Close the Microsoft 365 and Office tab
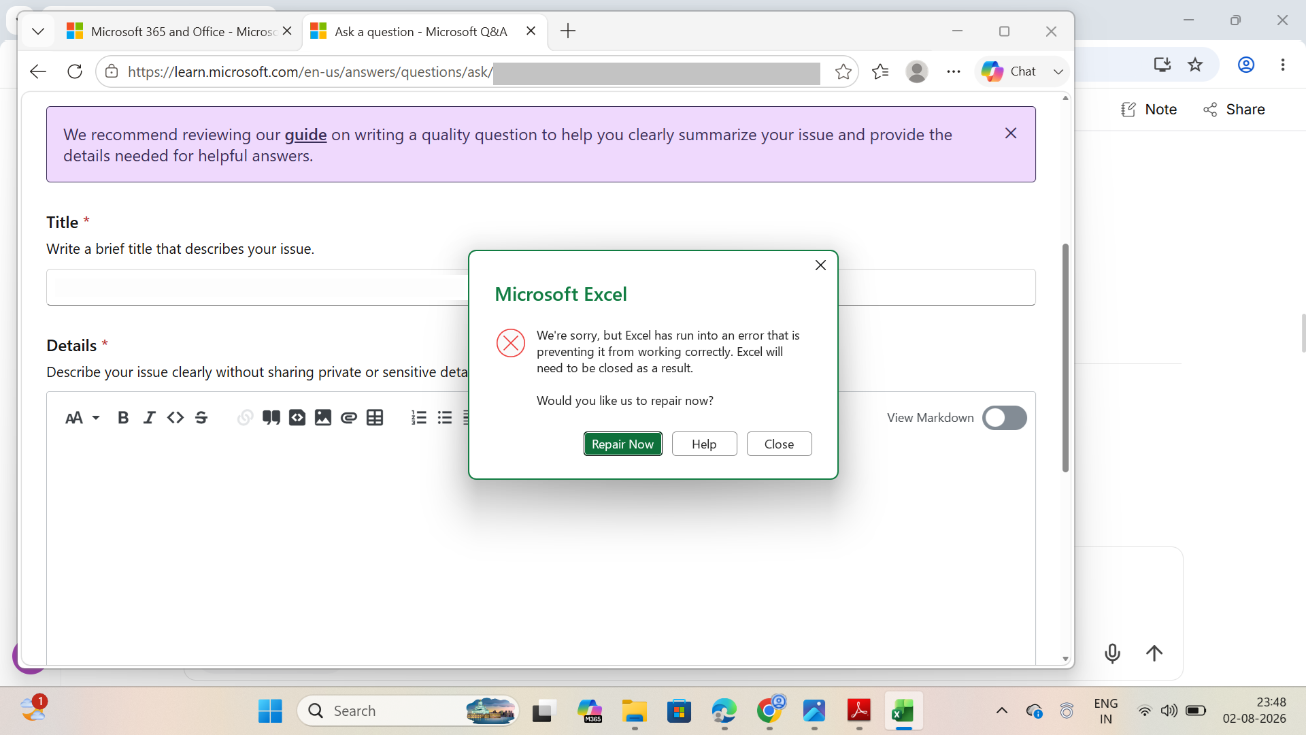The image size is (1306, 735). click(287, 31)
